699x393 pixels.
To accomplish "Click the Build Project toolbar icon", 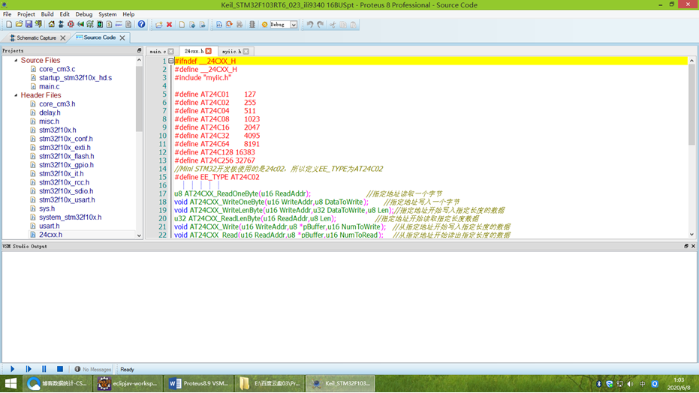I will click(x=219, y=25).
